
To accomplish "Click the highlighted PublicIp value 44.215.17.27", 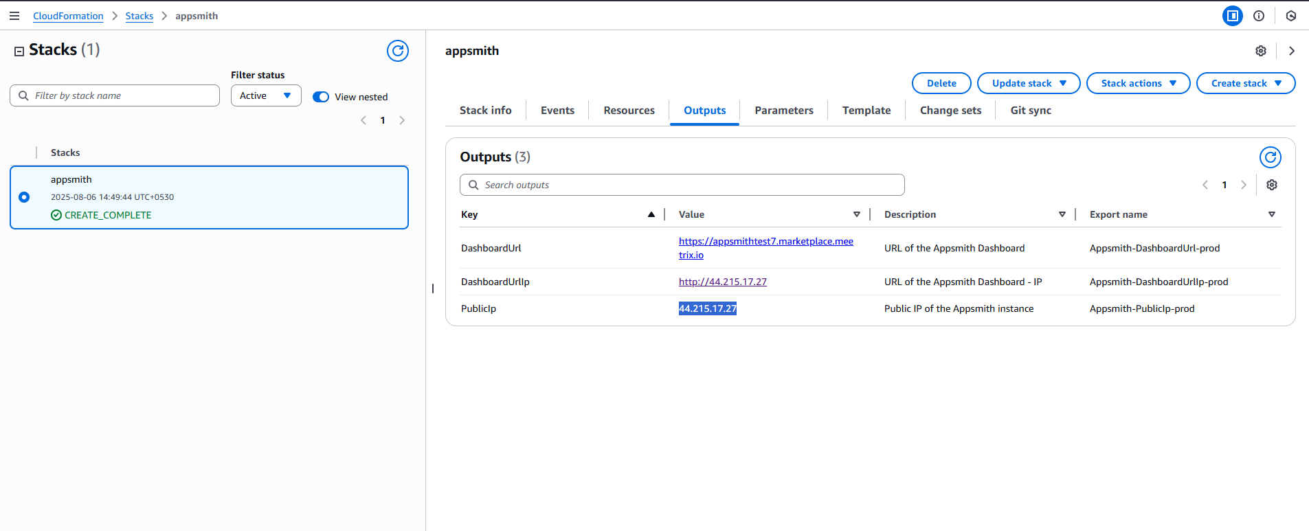I will (708, 308).
